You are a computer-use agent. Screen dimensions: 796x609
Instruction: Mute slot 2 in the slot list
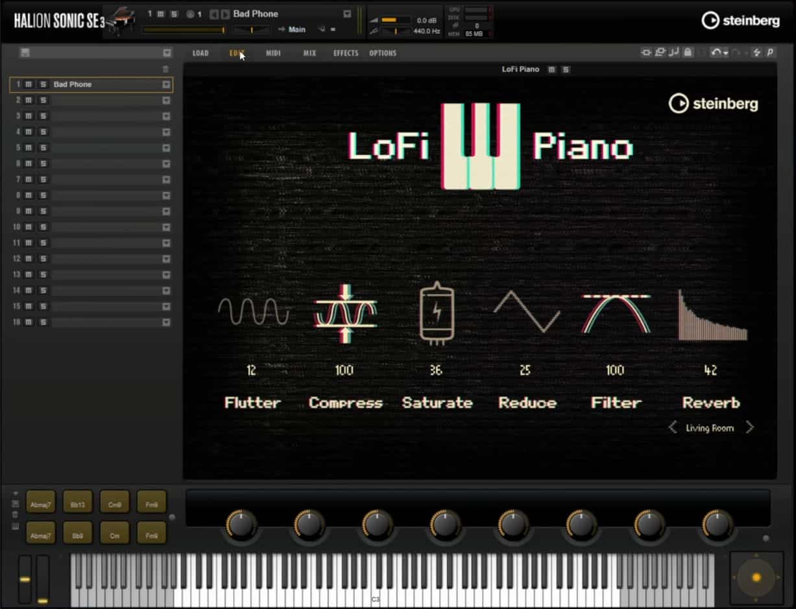pos(29,100)
